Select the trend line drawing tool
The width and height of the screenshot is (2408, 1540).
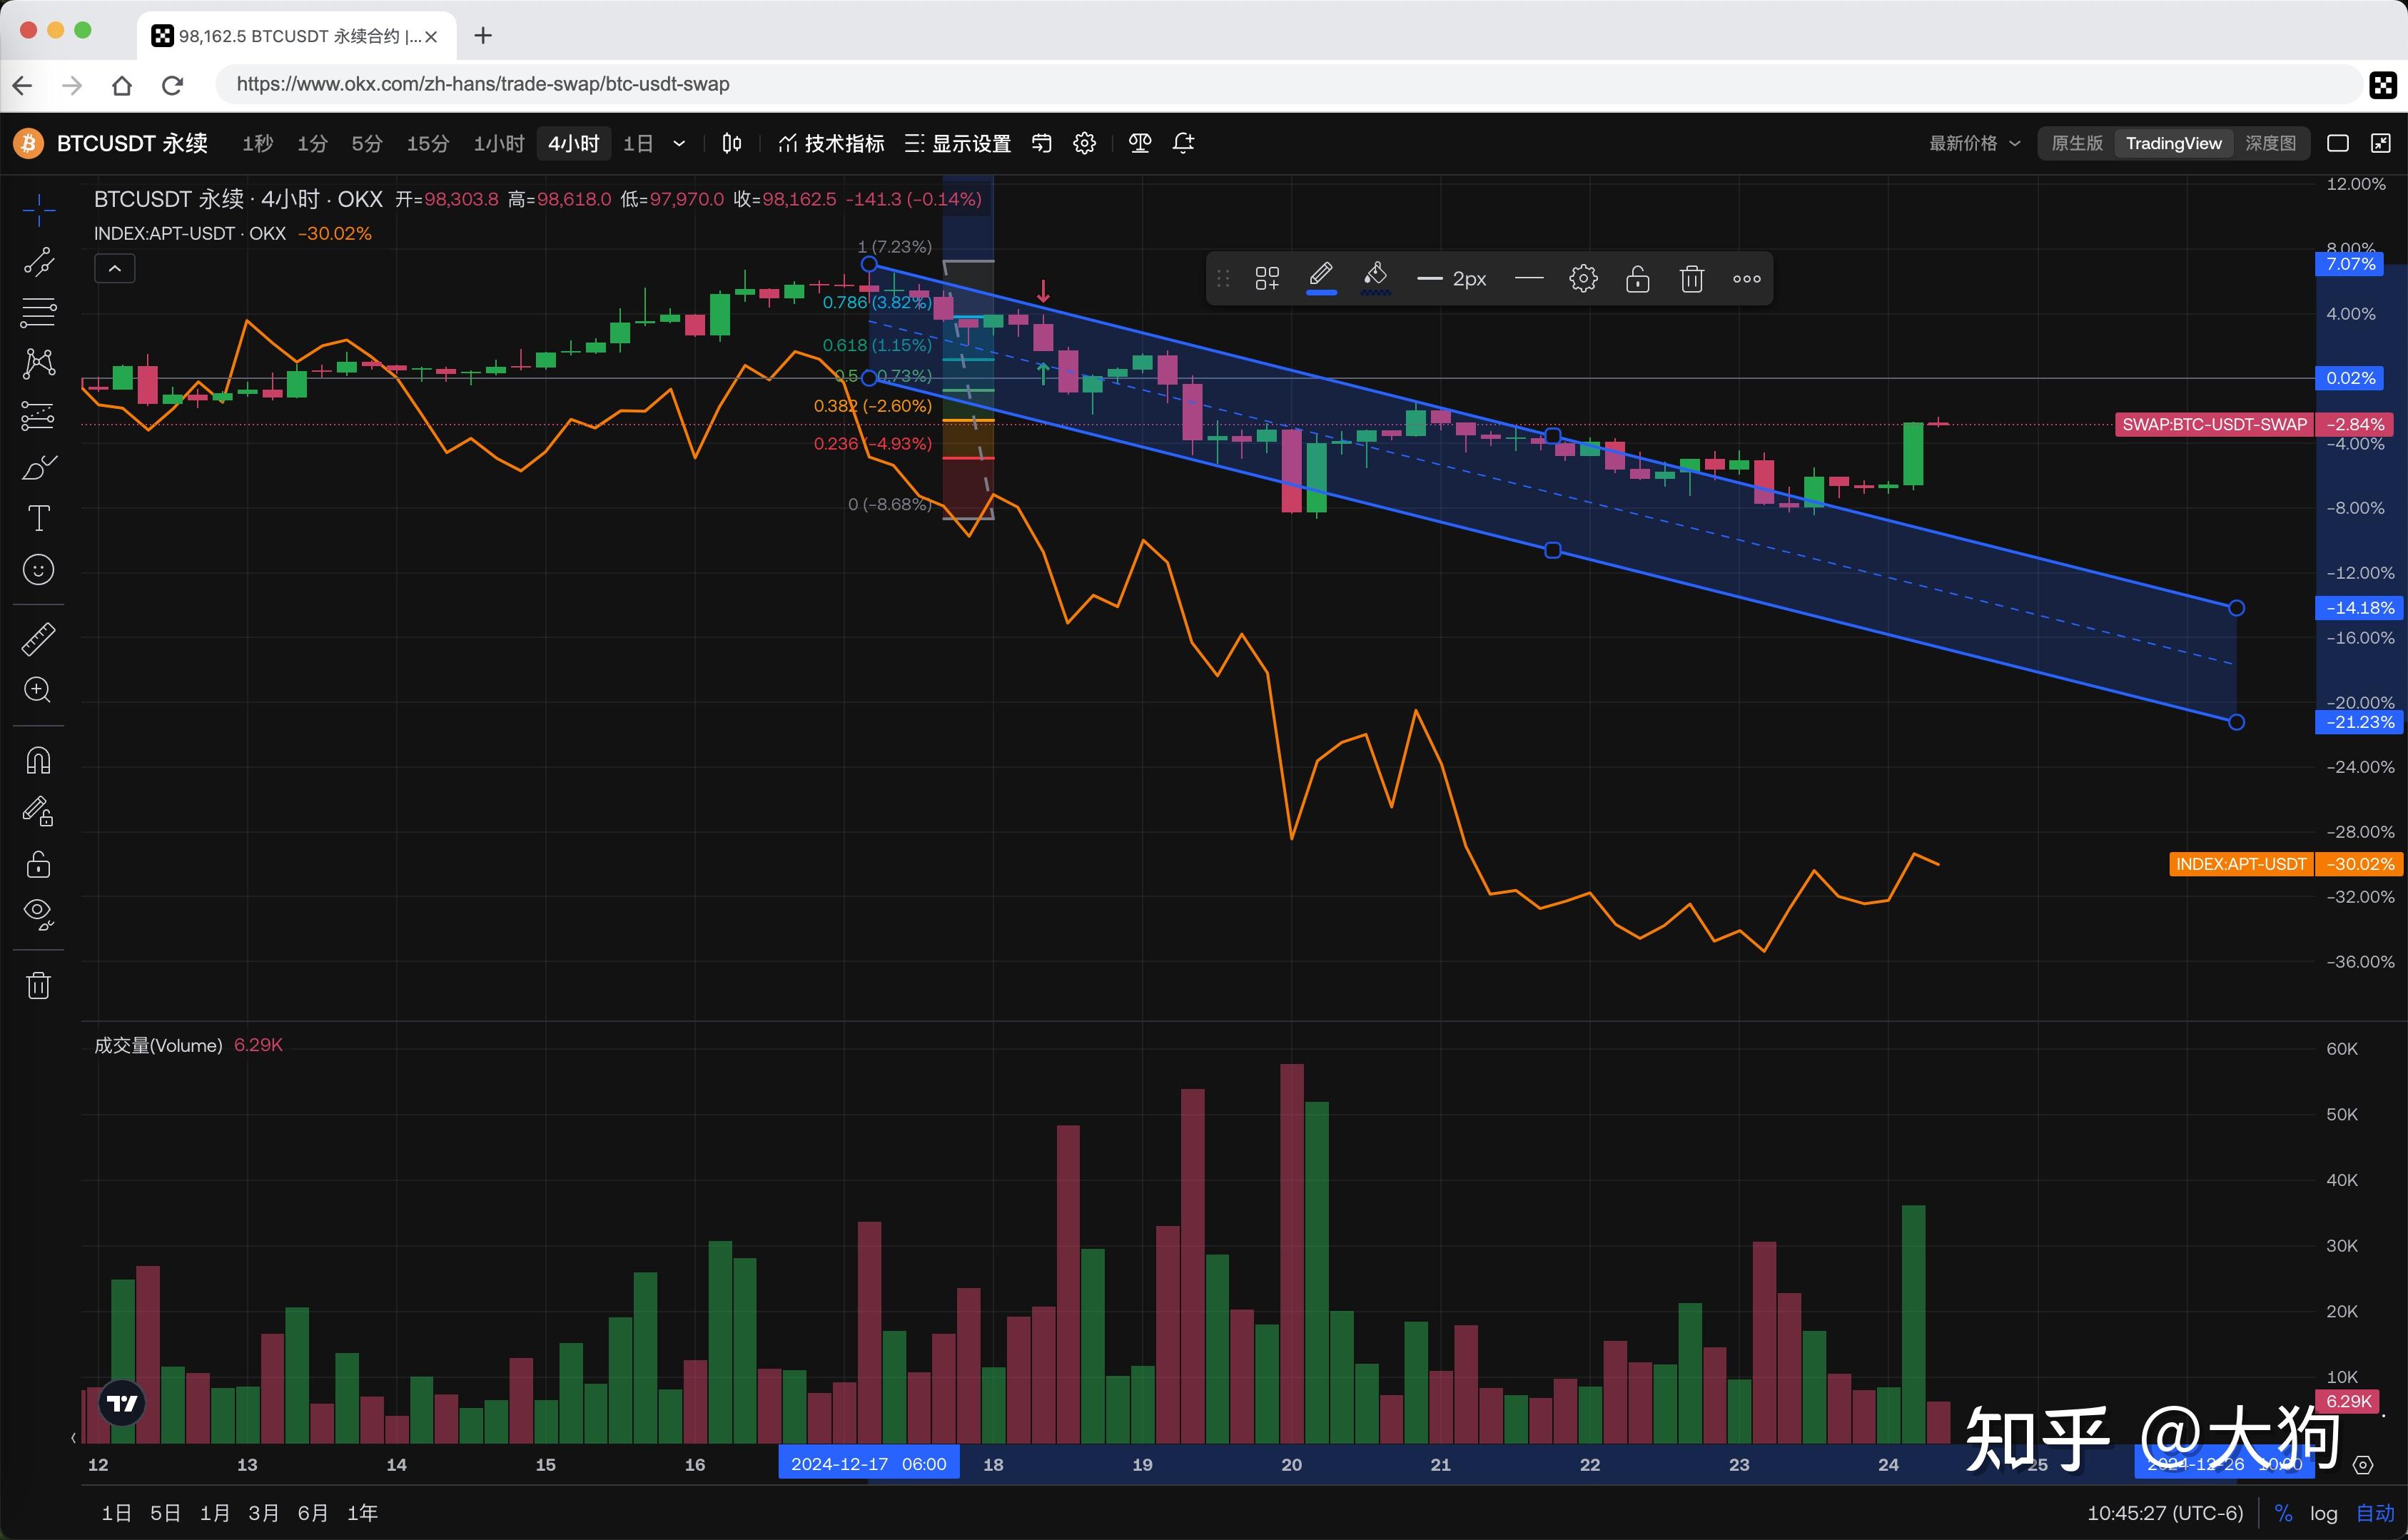pyautogui.click(x=38, y=262)
